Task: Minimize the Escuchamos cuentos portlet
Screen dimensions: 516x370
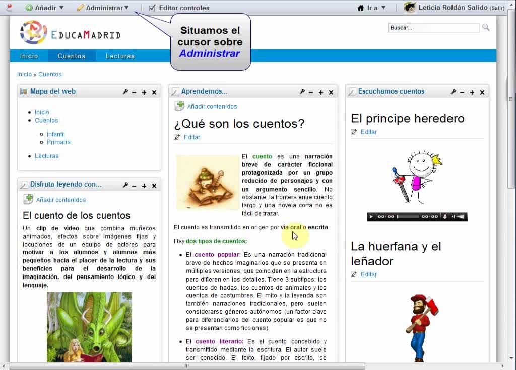Action: [462, 92]
